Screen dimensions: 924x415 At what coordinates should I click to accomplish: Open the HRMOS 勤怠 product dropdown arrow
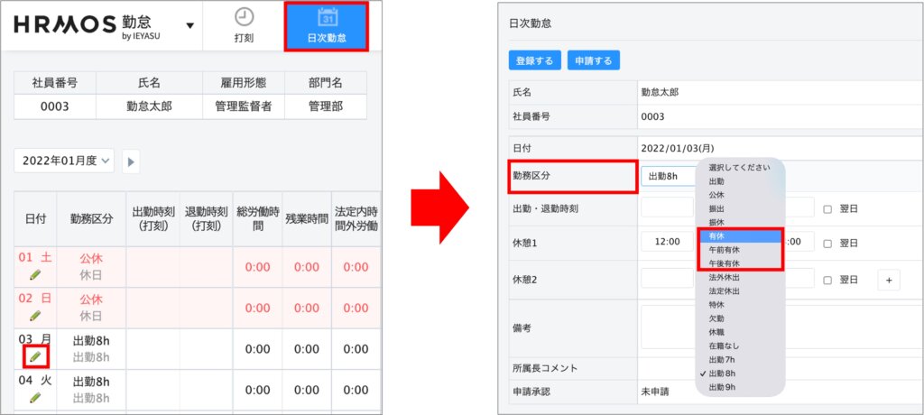189,25
